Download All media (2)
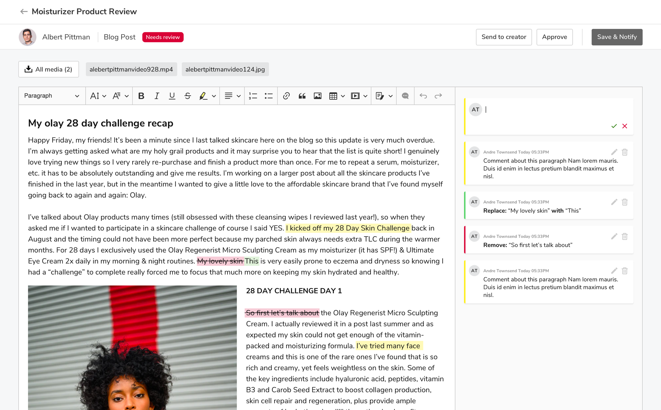Screen dimensions: 661x410 coord(49,69)
